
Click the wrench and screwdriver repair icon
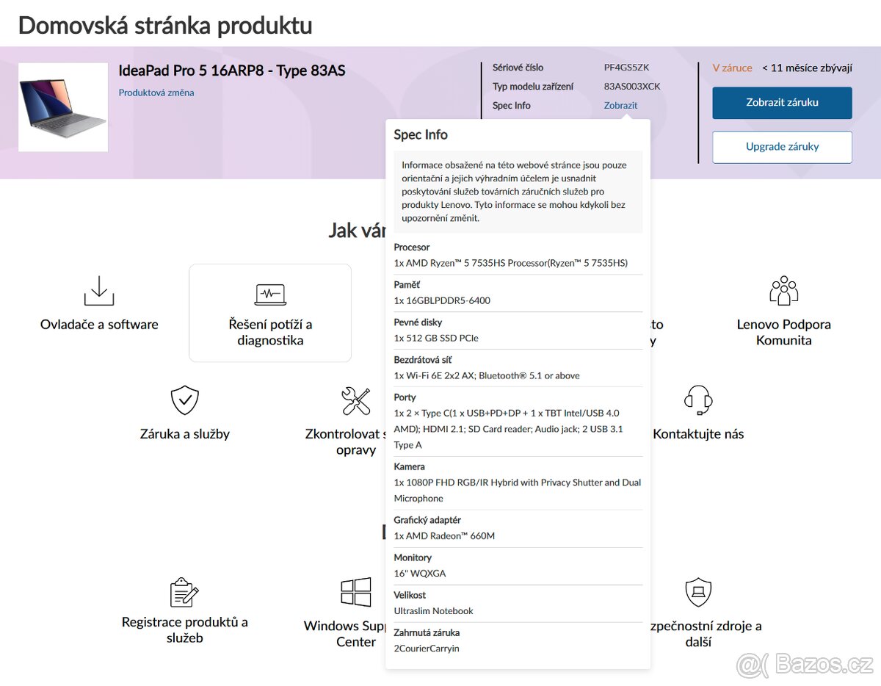pos(356,401)
